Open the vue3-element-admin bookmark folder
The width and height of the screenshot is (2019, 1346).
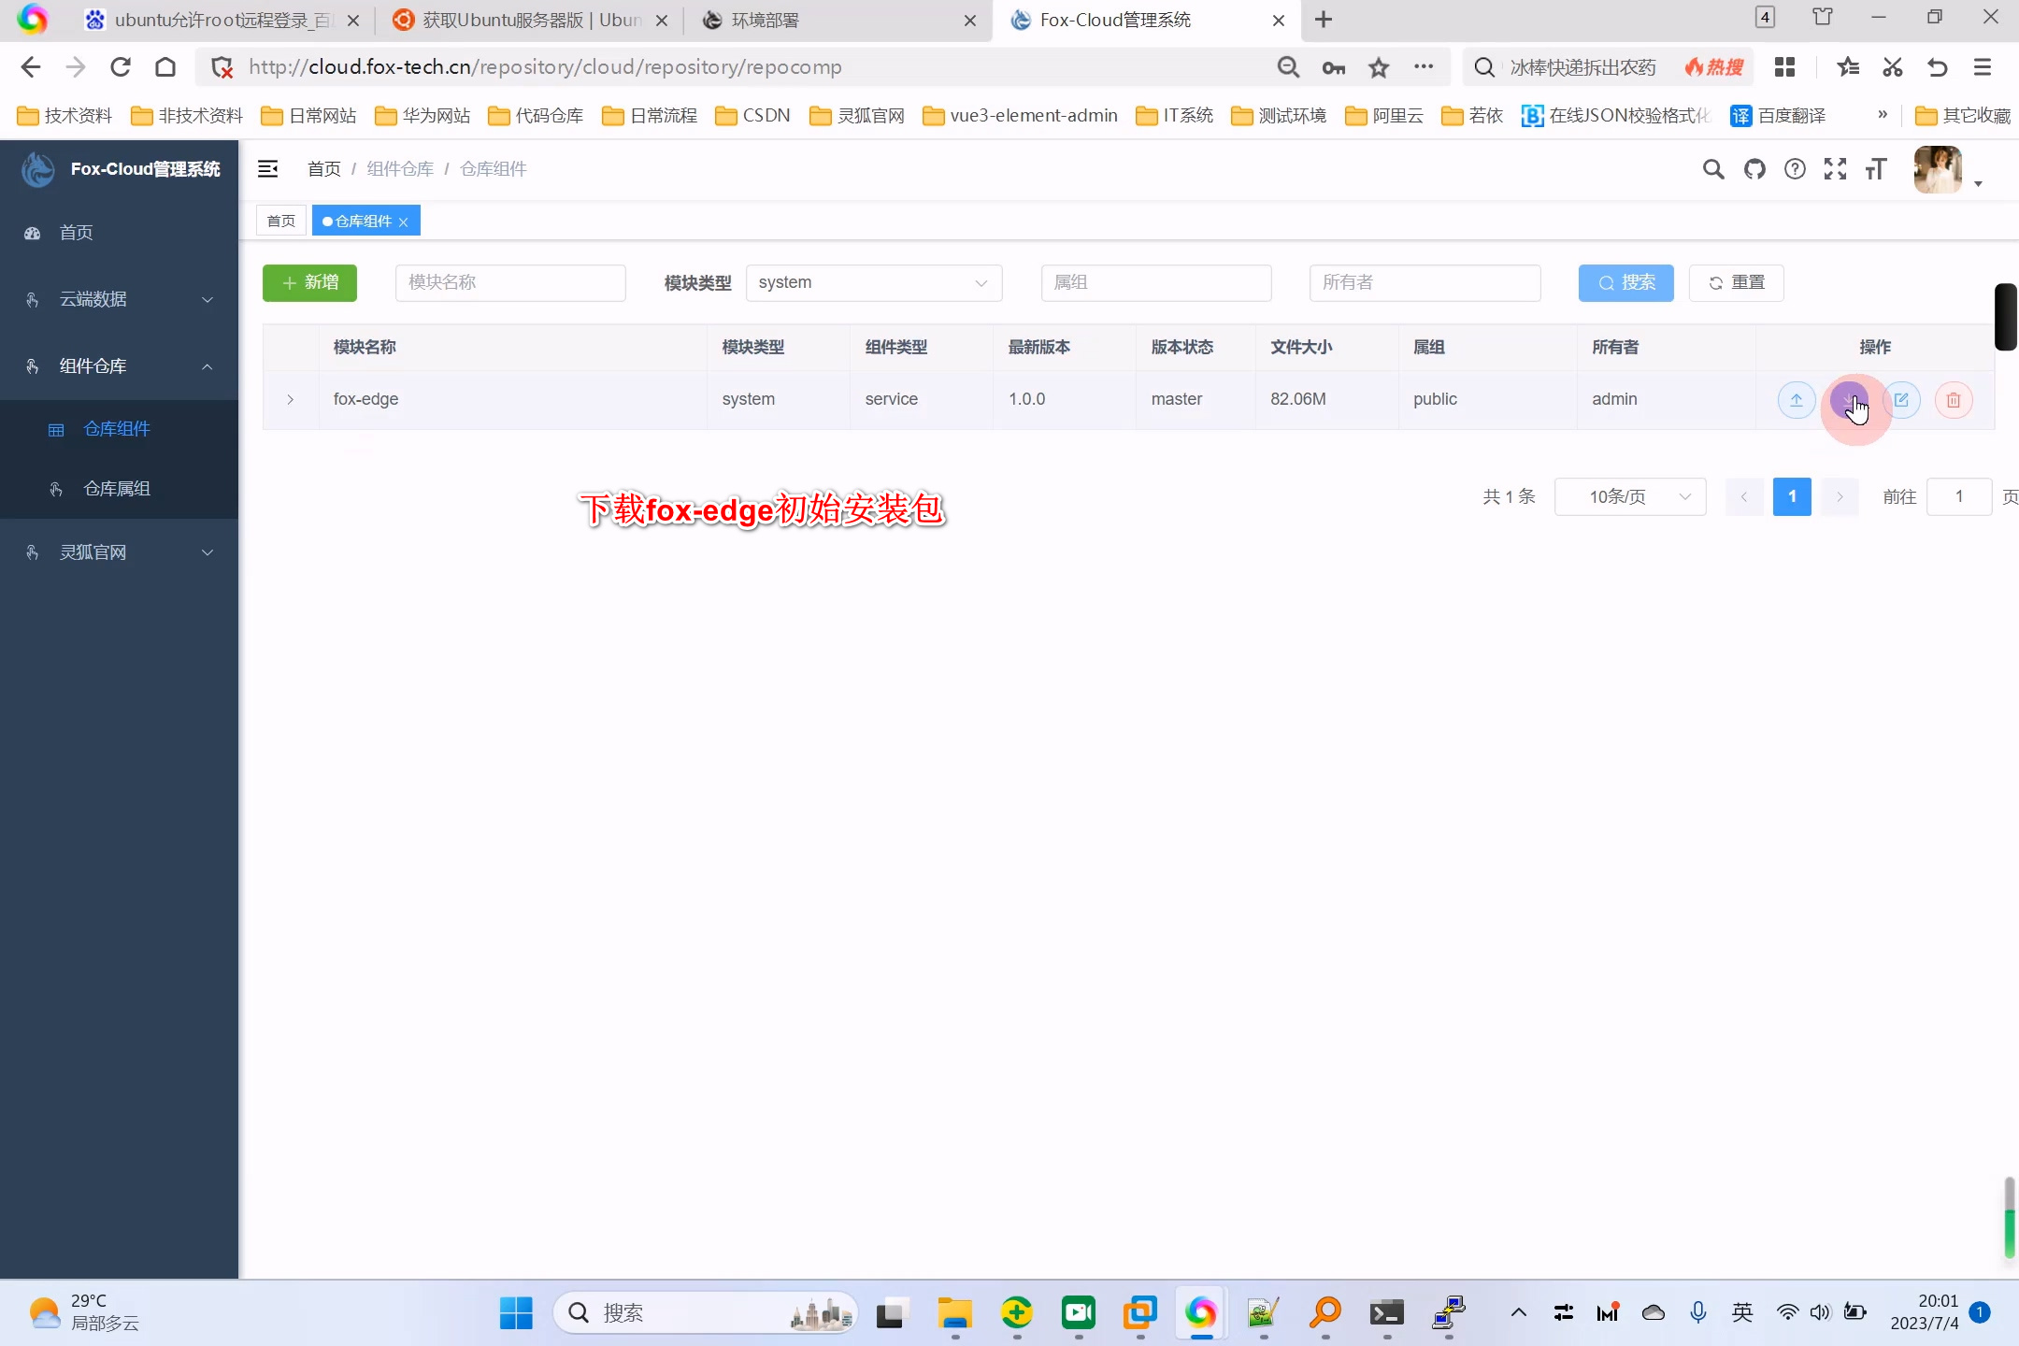click(1020, 115)
